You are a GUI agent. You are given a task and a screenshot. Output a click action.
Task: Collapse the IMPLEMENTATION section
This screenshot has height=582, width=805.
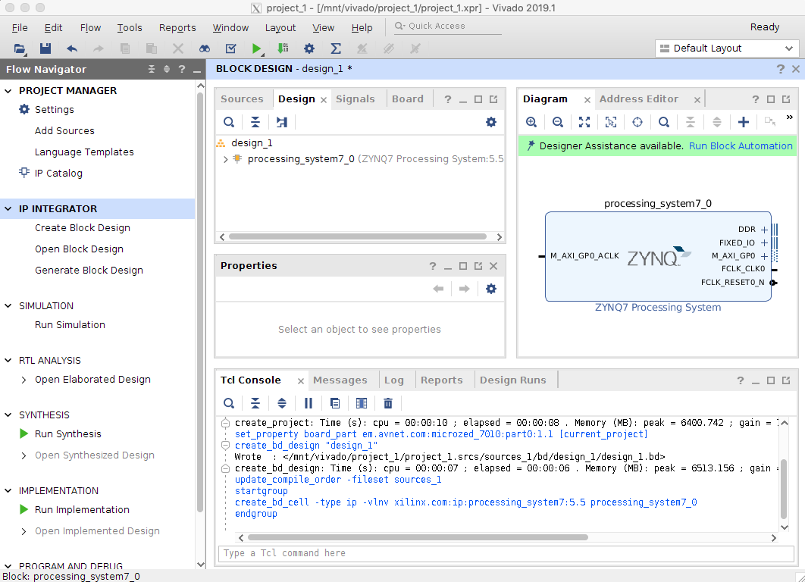(8, 490)
